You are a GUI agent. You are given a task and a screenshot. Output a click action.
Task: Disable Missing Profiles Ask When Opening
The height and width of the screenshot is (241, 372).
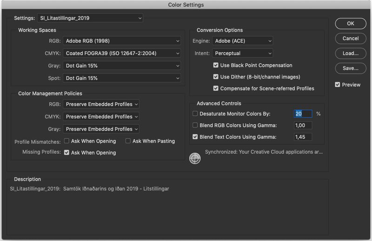[x=66, y=152]
